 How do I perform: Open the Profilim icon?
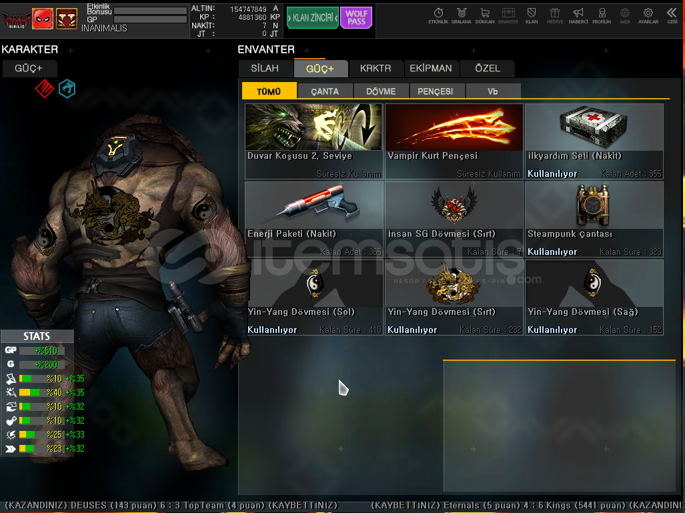[602, 16]
